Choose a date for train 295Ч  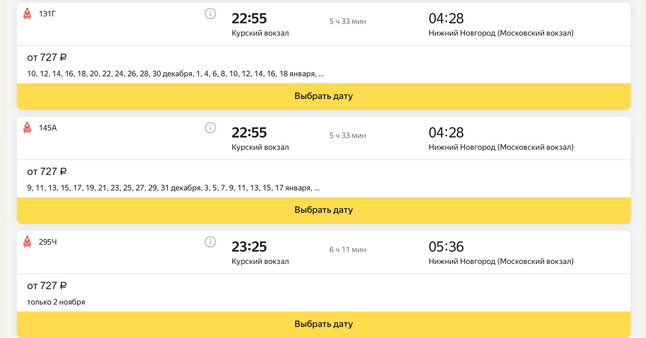(x=324, y=324)
